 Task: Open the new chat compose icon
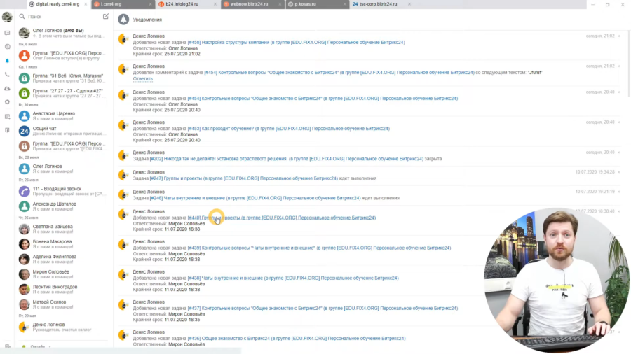[105, 17]
